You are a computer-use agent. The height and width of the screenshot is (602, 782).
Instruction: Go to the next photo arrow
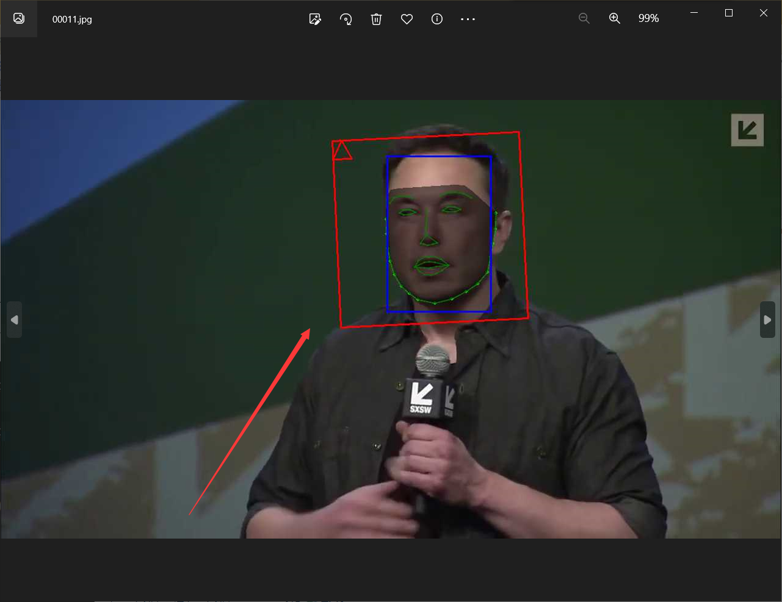[767, 320]
